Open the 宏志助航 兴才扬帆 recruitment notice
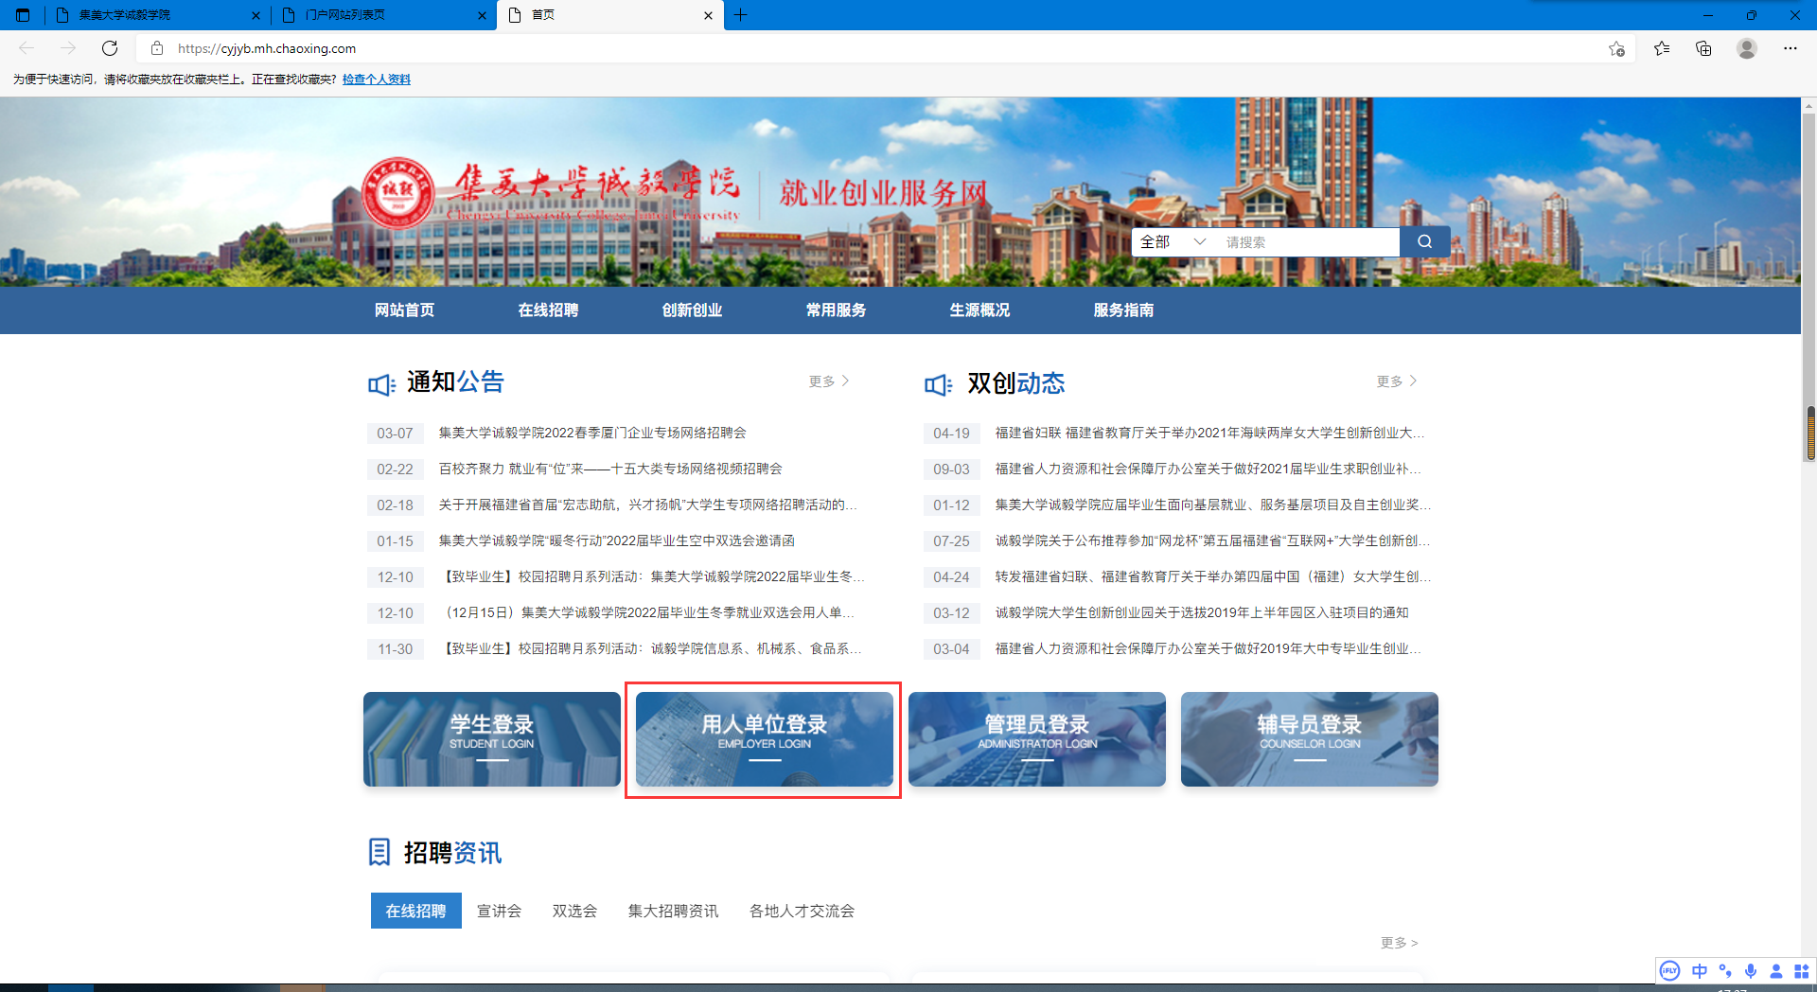 coord(648,505)
